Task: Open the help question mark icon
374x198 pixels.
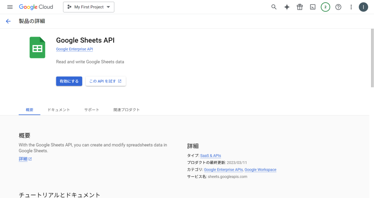Action: pyautogui.click(x=338, y=7)
